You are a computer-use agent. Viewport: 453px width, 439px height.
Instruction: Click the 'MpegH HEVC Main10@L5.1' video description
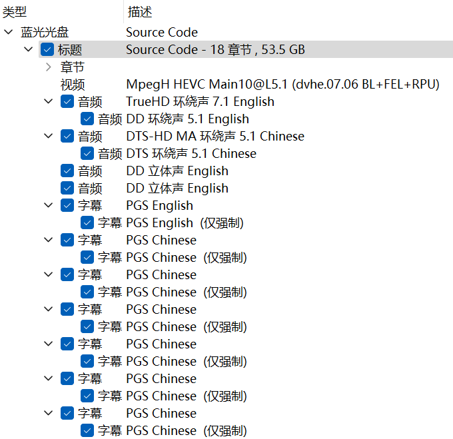(x=283, y=85)
